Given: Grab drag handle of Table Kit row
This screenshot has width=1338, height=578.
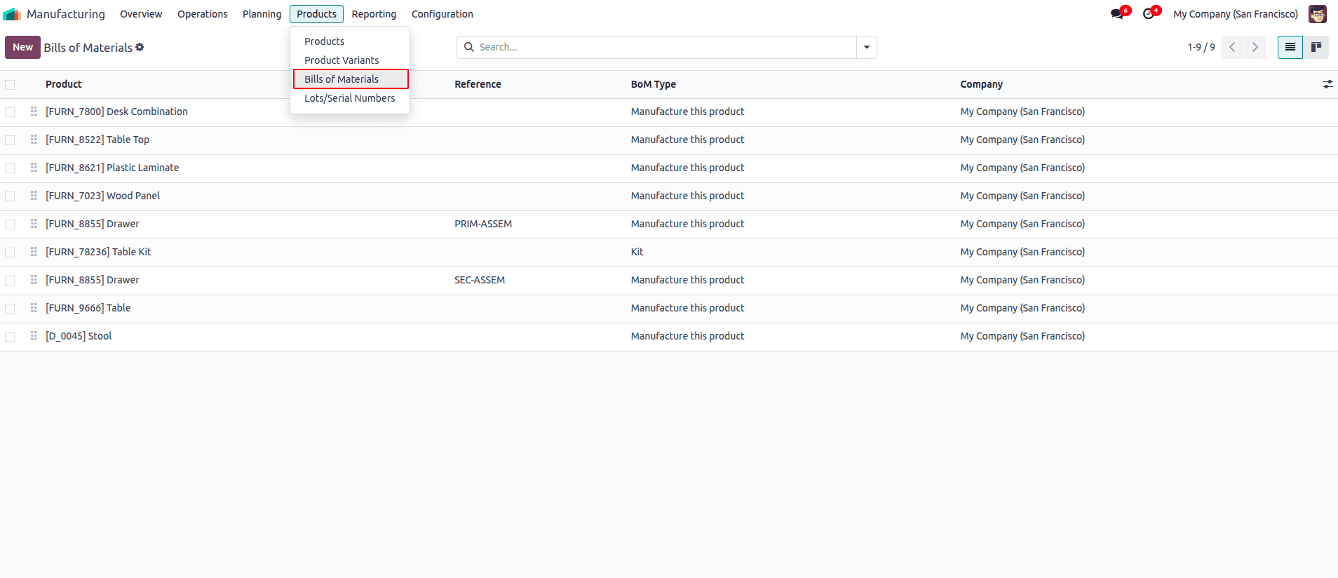Looking at the screenshot, I should (x=34, y=252).
